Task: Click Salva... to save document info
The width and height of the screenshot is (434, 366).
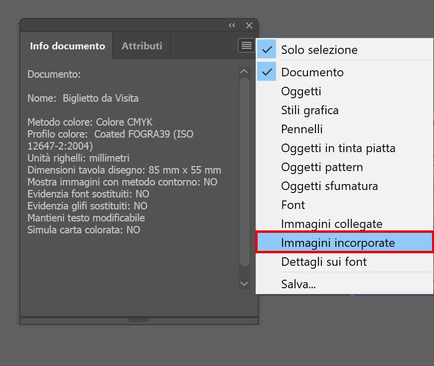Action: pos(298,284)
